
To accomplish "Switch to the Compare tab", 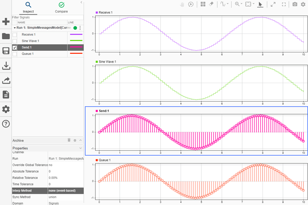I will 61,7.
